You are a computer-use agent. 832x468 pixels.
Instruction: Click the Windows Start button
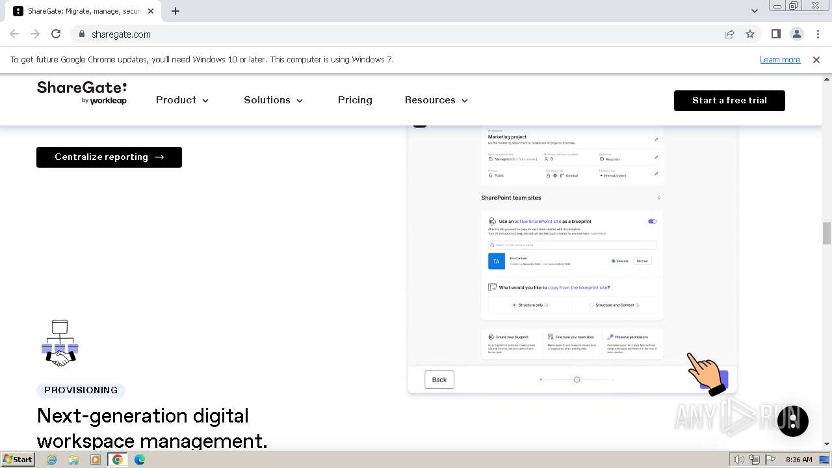tap(18, 460)
